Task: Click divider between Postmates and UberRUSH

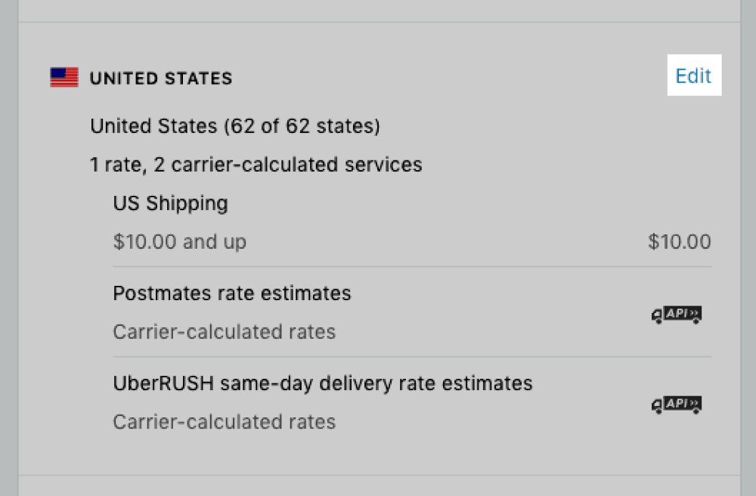Action: pyautogui.click(x=412, y=357)
